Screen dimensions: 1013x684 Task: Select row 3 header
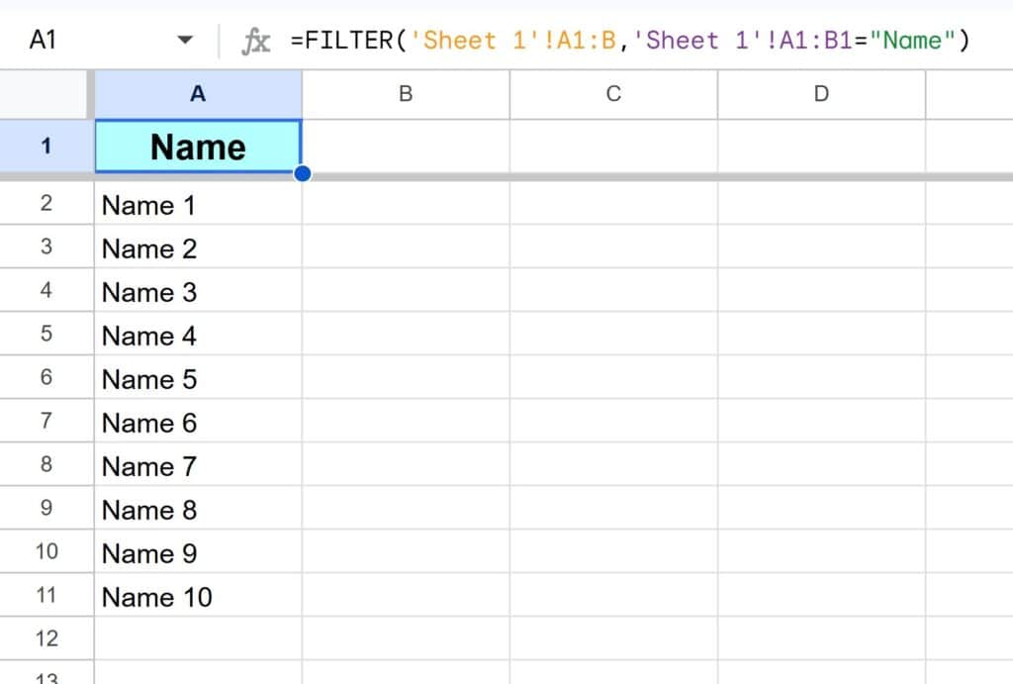point(46,246)
